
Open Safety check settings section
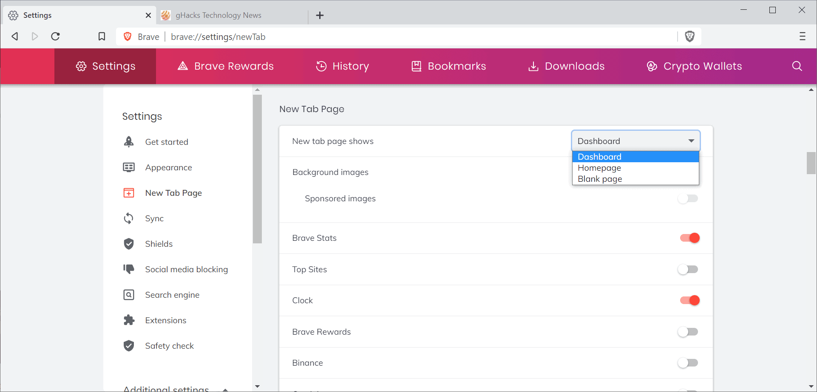pos(169,346)
